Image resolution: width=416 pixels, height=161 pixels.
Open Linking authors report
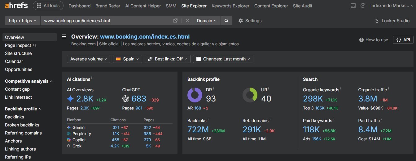20,149
